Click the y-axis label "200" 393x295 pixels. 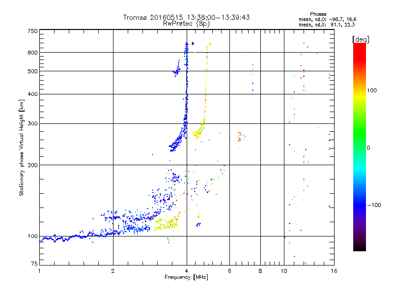[x=32, y=165]
